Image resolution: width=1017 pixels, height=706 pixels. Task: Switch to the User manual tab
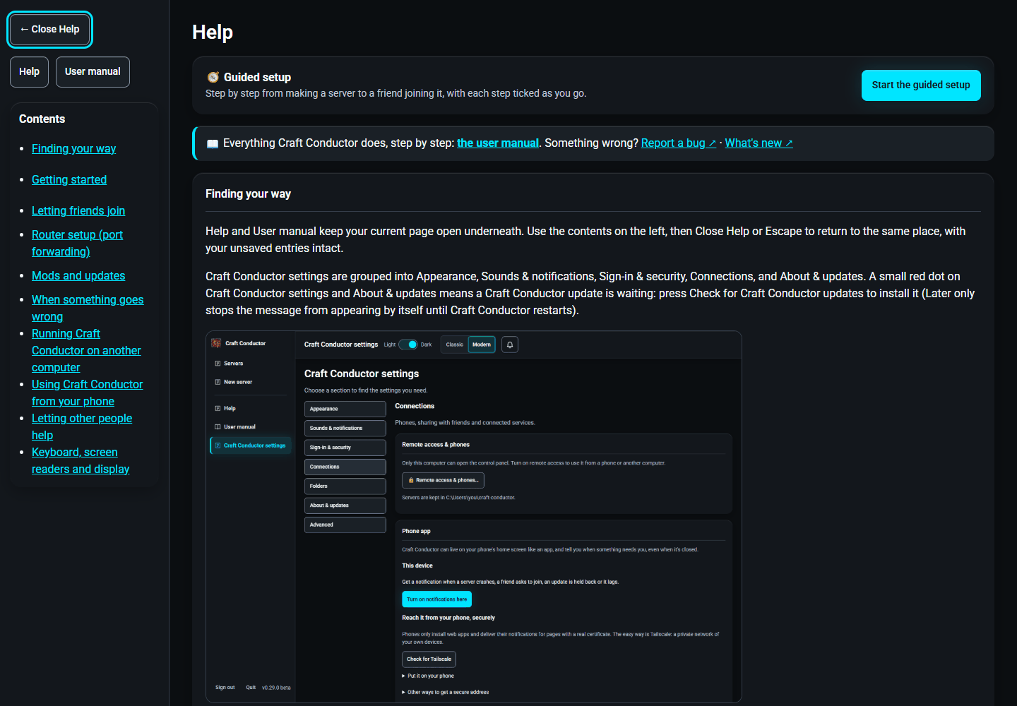click(93, 72)
